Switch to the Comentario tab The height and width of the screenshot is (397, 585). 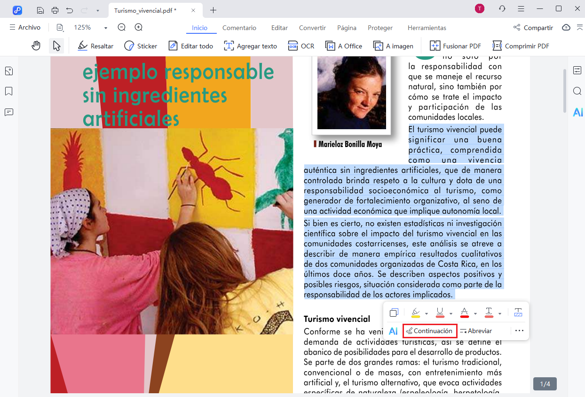point(239,28)
